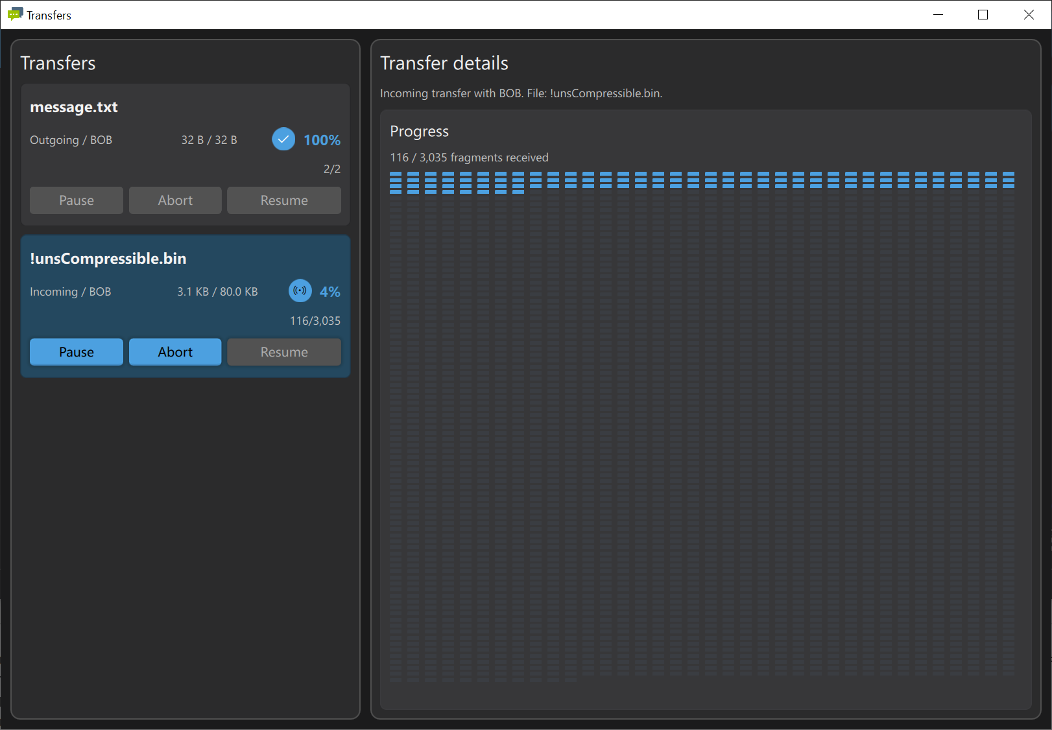
Task: Click the Progress section heading
Action: click(419, 132)
